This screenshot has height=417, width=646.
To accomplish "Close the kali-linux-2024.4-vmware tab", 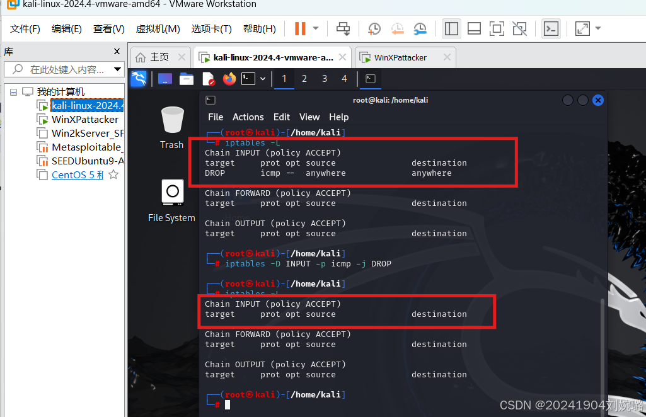I will 342,57.
